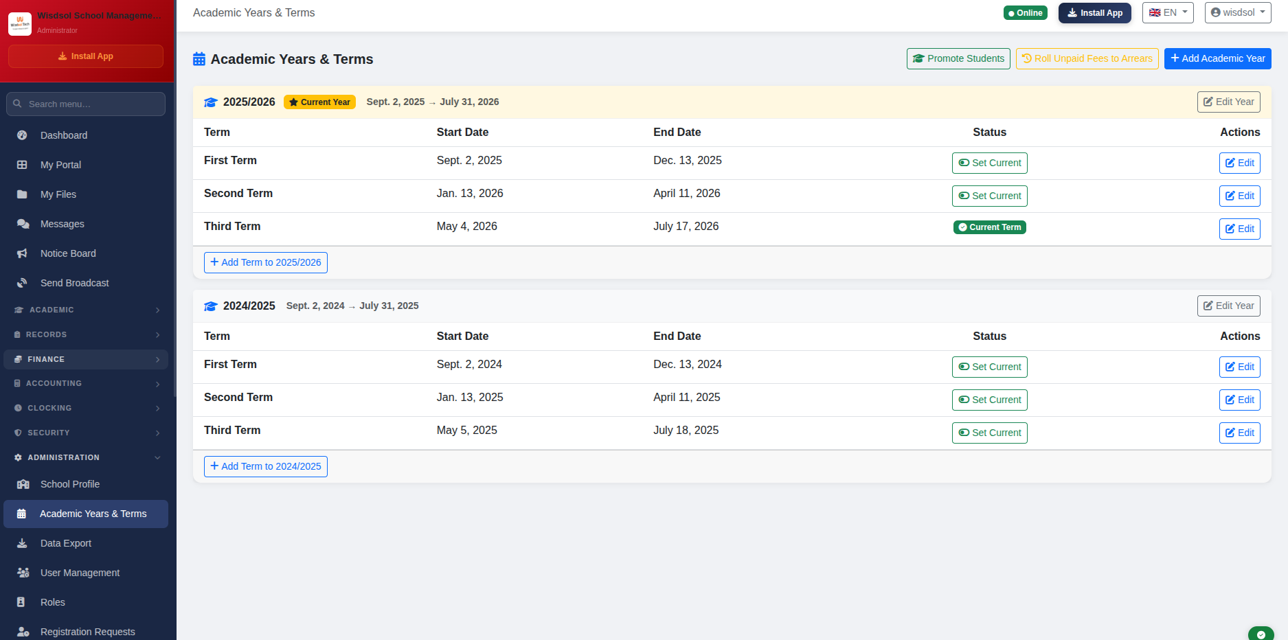This screenshot has width=1288, height=640.
Task: Edit the 2025/2026 academic year
Action: point(1228,102)
